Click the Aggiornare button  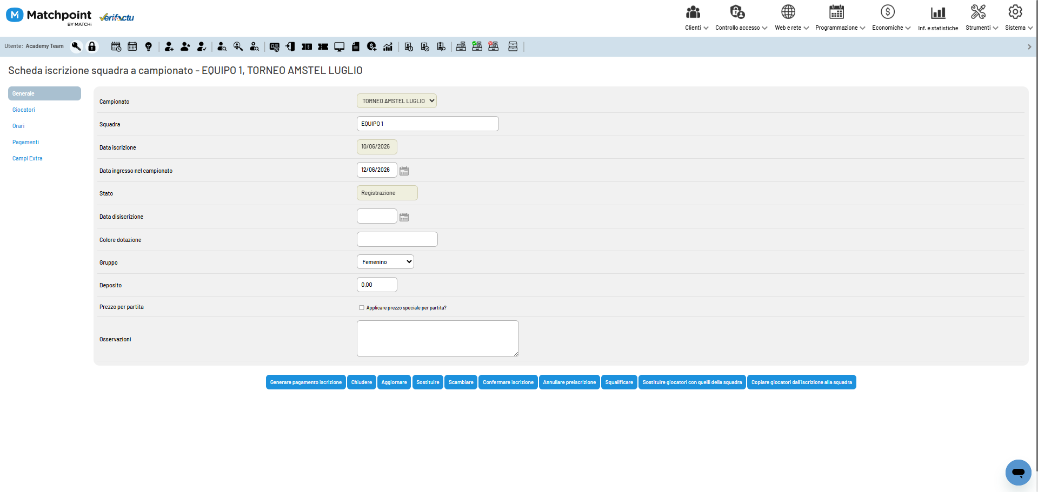[x=394, y=382]
